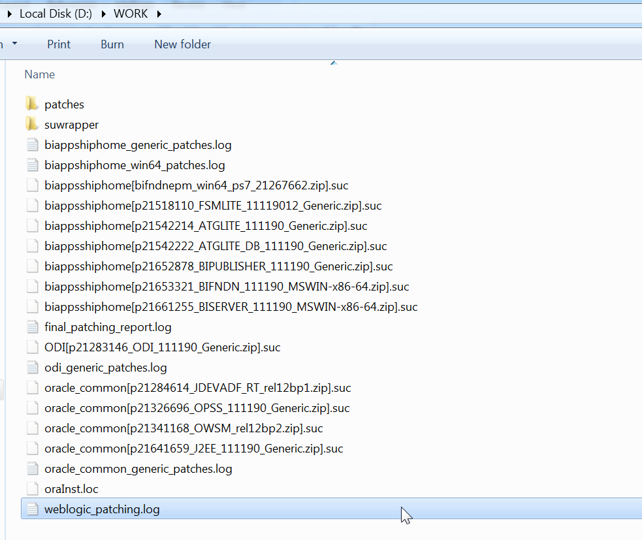
Task: Select biappsshiphome[p21542222_ATGLITE_DB_111190_Generic.zip].suc name
Action: [216, 246]
